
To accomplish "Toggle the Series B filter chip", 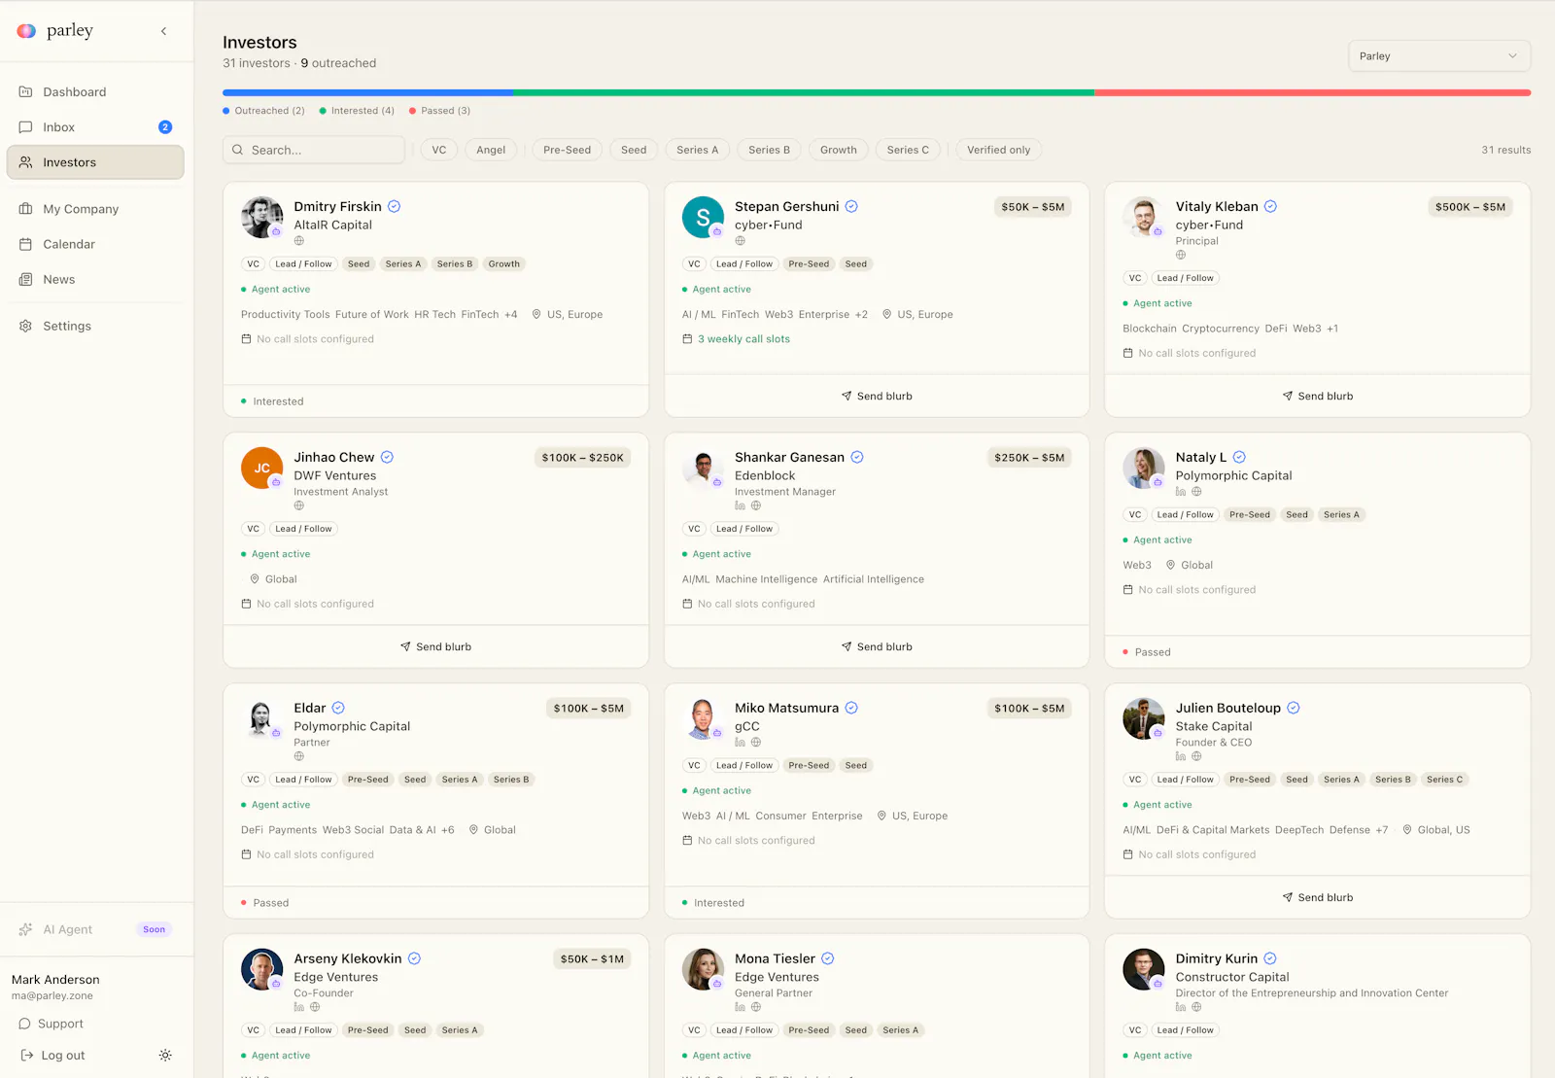I will (x=769, y=150).
